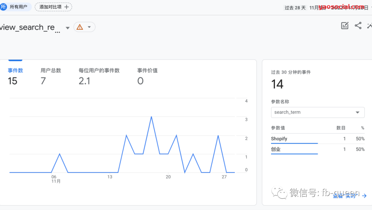Click the WeChat fb-queen logo image
Viewport: 372px width, 210px height.
280,194
